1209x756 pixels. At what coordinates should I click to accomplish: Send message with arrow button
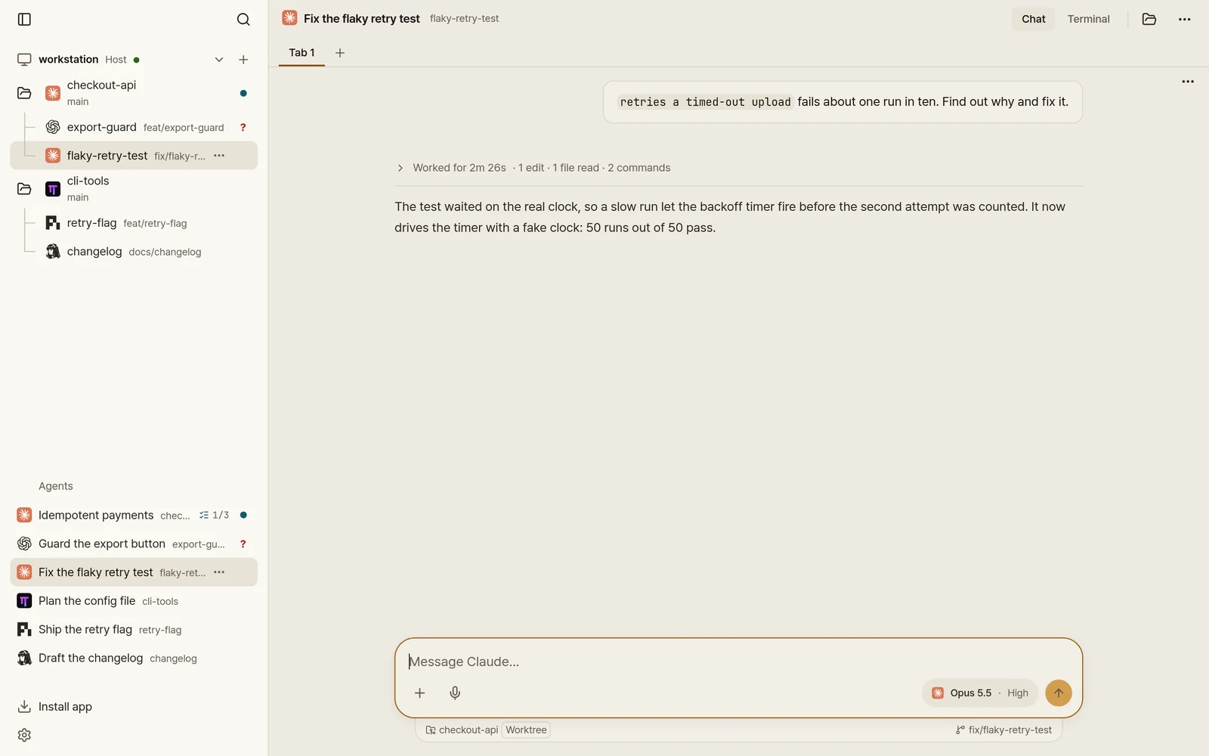(1058, 692)
